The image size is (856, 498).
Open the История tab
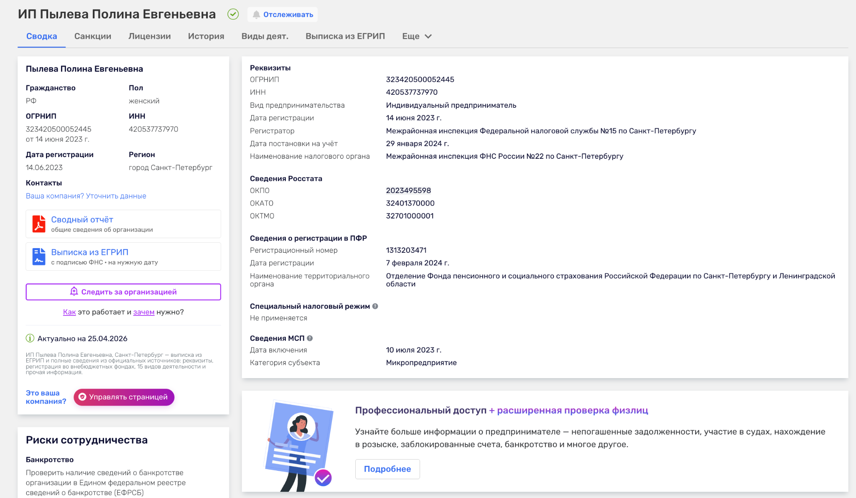click(206, 36)
